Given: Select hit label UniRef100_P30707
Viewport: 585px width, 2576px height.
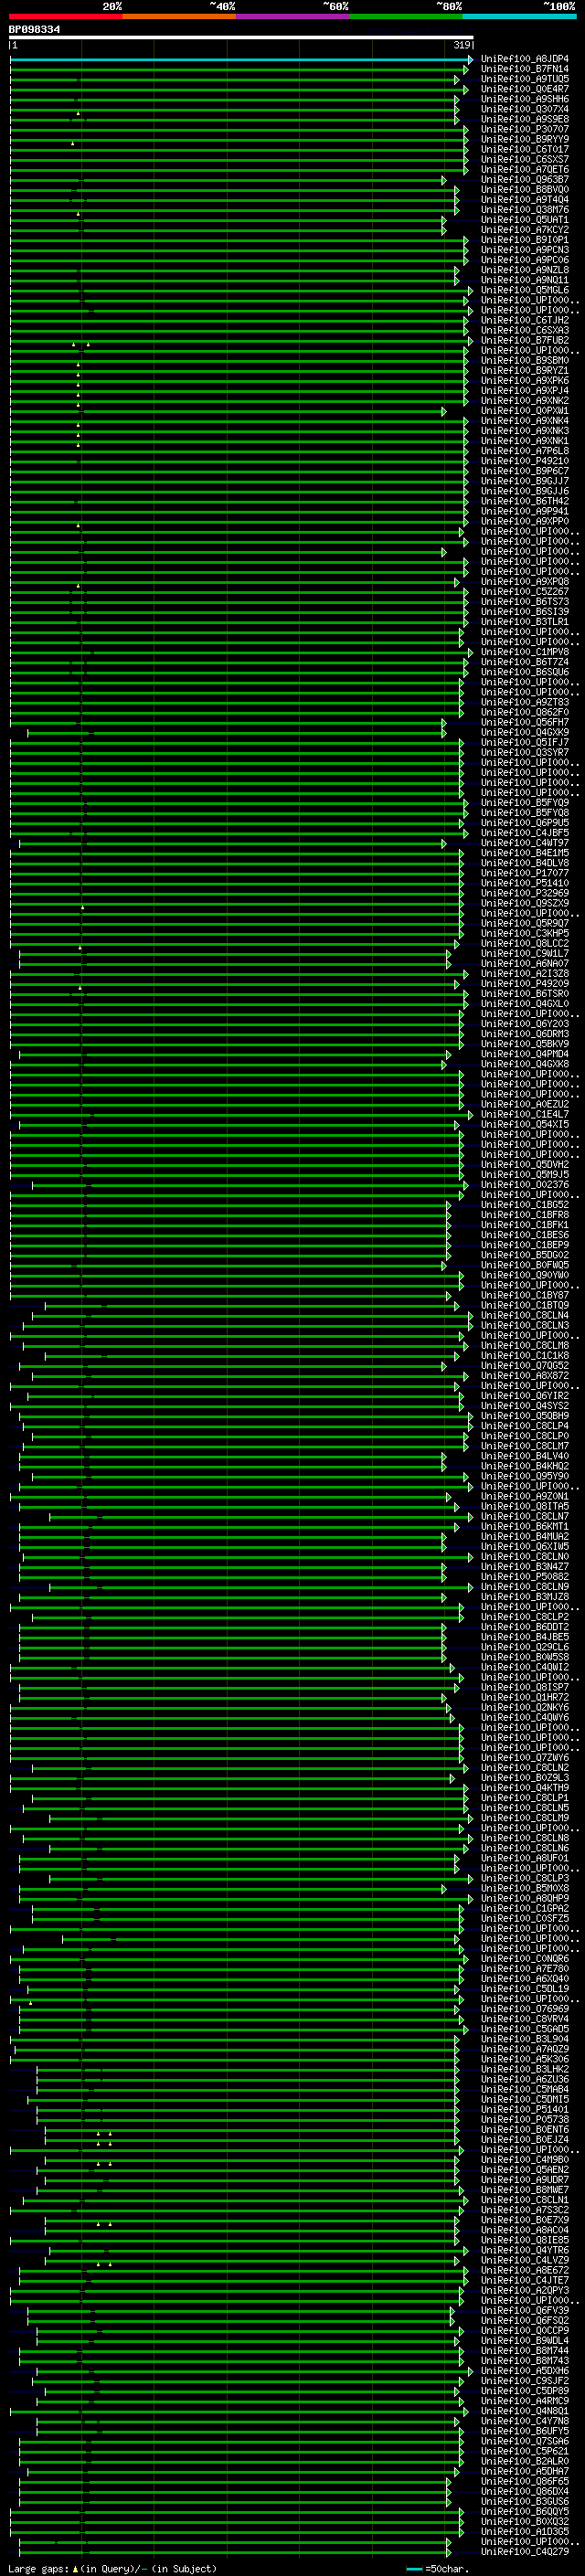Looking at the screenshot, I should click(x=525, y=129).
